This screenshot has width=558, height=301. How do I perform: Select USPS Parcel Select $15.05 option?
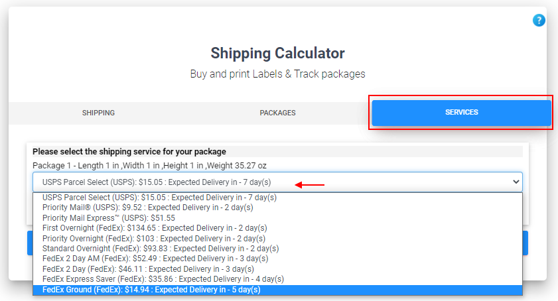277,198
